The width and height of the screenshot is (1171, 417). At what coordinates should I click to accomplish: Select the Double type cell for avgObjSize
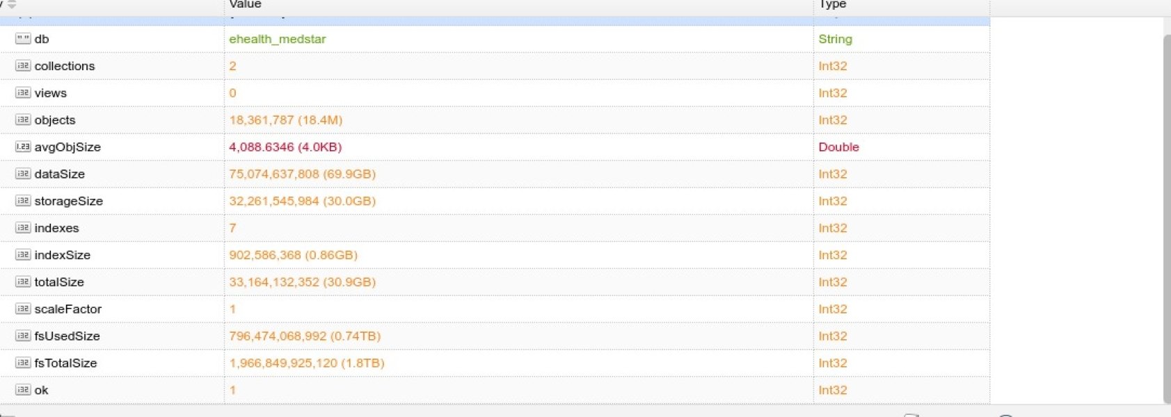click(x=838, y=147)
